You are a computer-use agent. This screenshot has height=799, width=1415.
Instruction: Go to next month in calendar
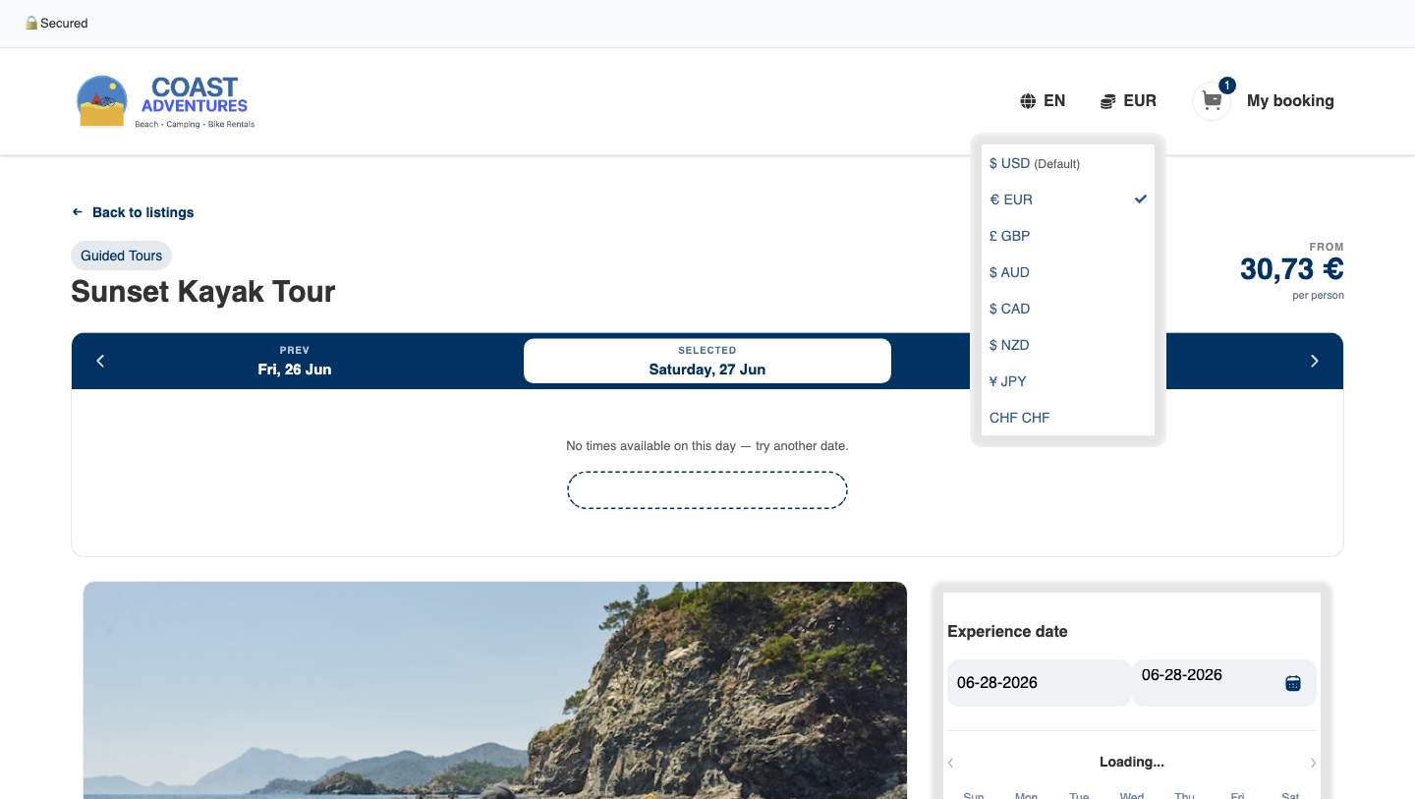coord(1313,763)
